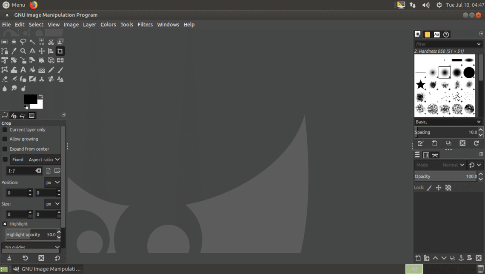Open the Ubuntu MATE Menu button
Image resolution: width=485 pixels, height=274 pixels.
14,5
